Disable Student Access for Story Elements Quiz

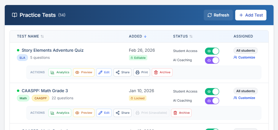click(x=212, y=51)
